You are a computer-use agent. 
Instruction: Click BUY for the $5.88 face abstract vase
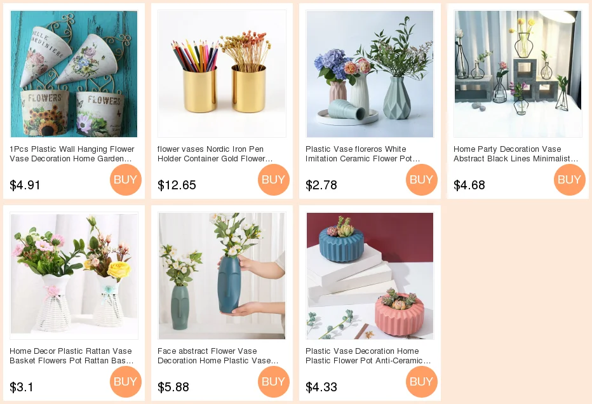point(274,382)
